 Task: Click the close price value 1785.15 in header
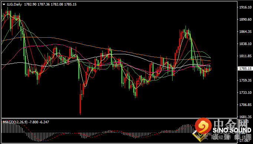70,4
